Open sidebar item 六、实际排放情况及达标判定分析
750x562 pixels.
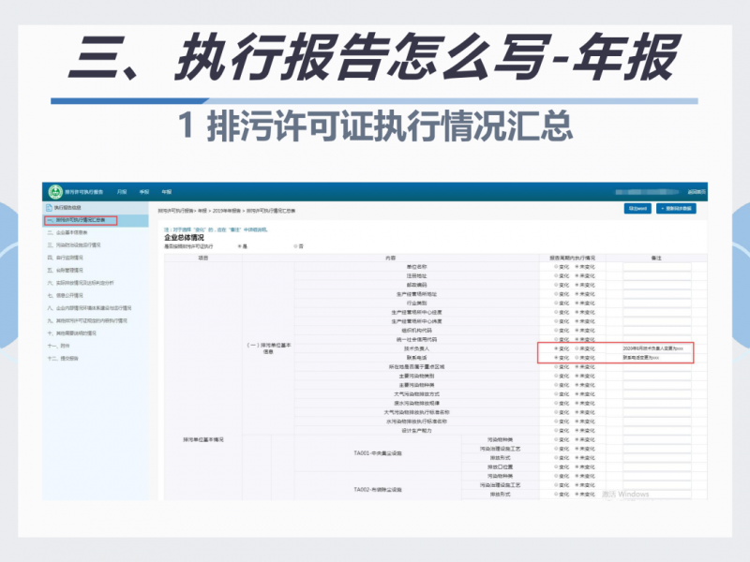click(81, 283)
